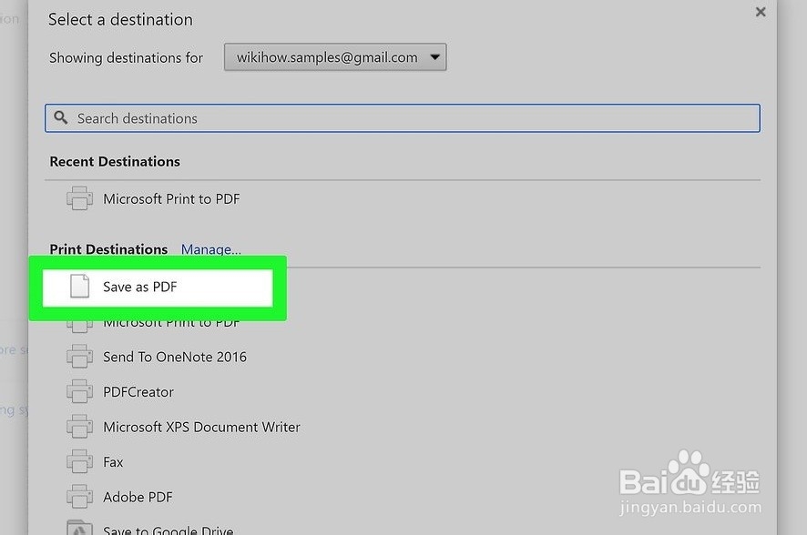This screenshot has width=807, height=535.
Task: Click printer icon beside recent Microsoft Print to PDF
Action: click(80, 198)
